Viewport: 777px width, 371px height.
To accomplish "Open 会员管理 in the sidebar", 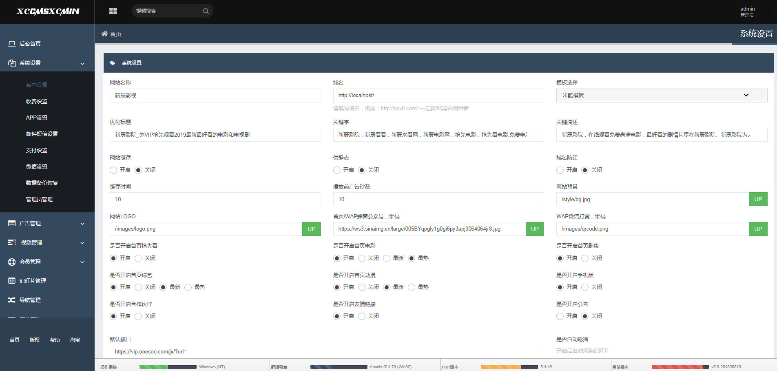I will click(x=30, y=262).
